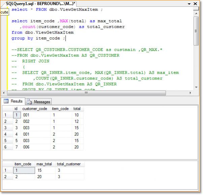Click the horizontal scrollbar thumb under the editor
The width and height of the screenshot is (203, 195).
point(86,93)
